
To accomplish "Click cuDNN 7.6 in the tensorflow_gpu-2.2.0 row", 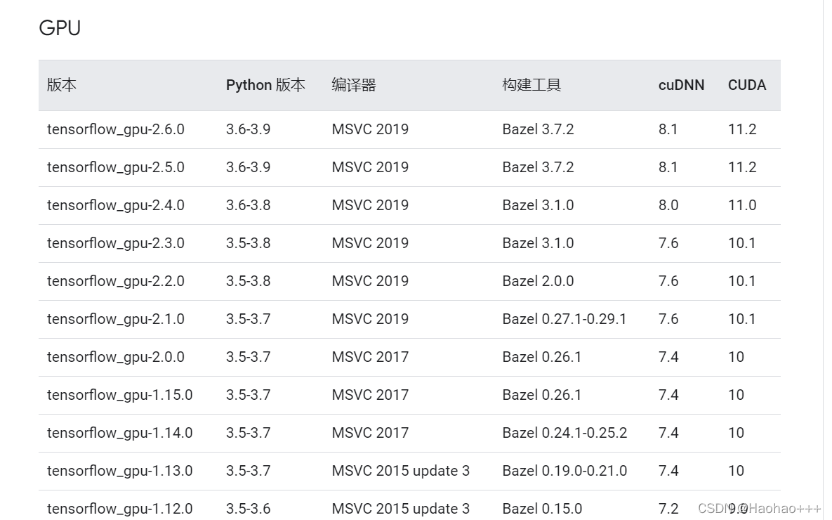I will pyautogui.click(x=668, y=282).
